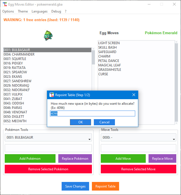Click the green Add Pokémon button
The height and width of the screenshot is (195, 181).
[30, 159]
